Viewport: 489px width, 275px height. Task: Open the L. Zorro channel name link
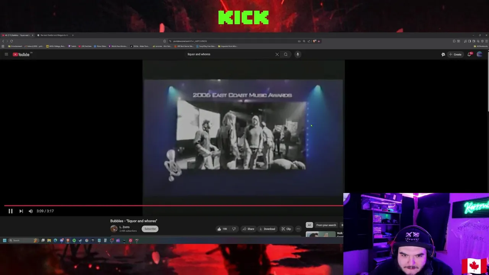125,227
